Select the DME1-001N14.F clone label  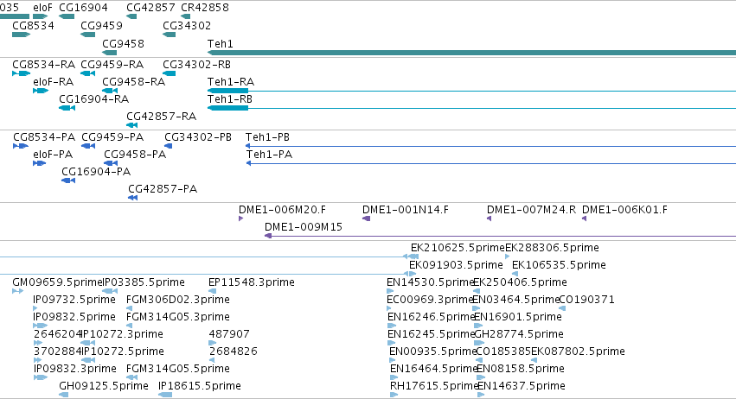click(x=405, y=210)
